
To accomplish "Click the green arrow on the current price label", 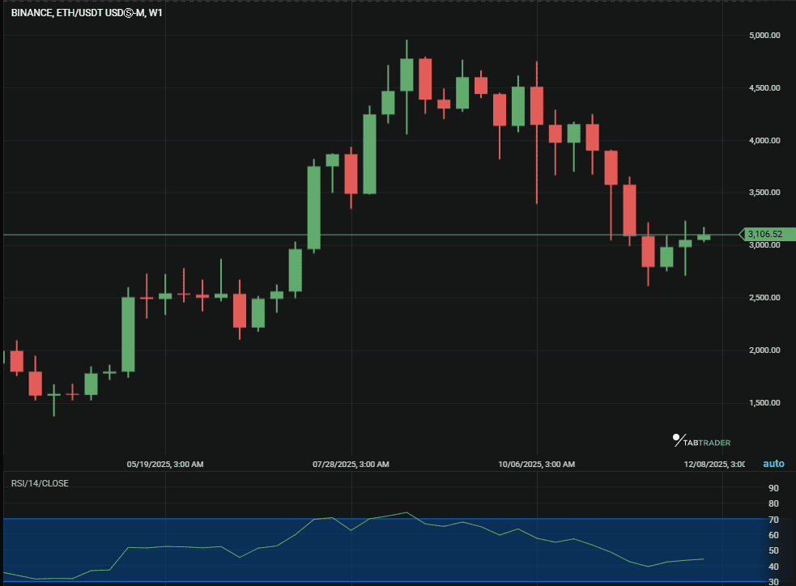I will 742,235.
